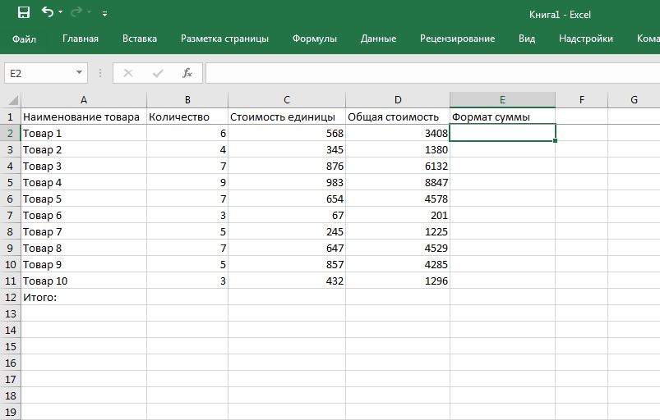Click inside the formula bar input
This screenshot has height=420, width=660.
pyautogui.click(x=427, y=73)
